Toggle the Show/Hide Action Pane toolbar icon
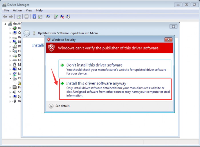The height and width of the screenshot is (147, 200). coord(40,17)
